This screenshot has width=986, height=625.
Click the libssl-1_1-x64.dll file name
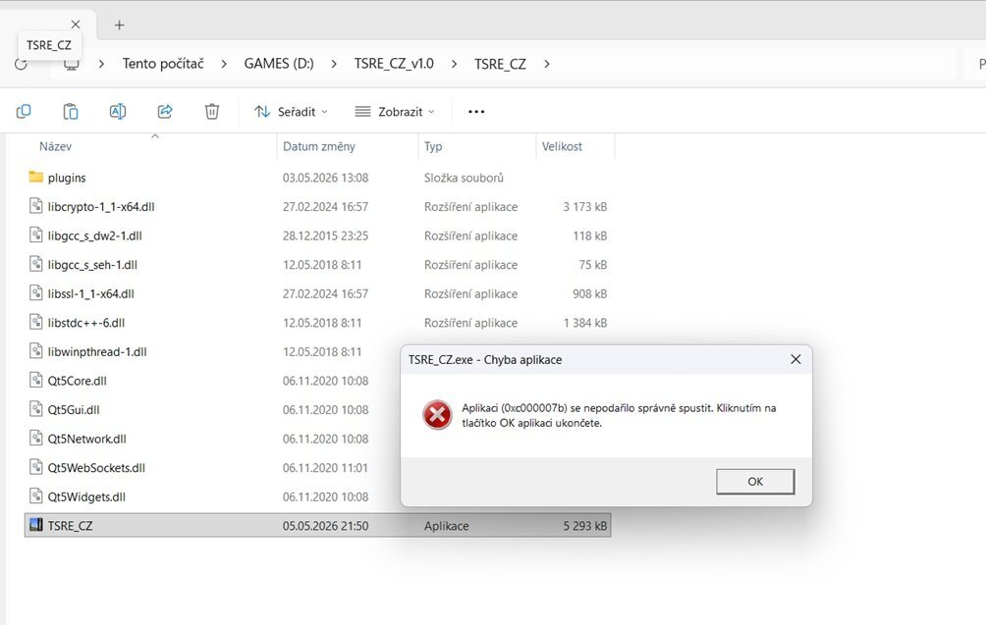[x=90, y=294]
